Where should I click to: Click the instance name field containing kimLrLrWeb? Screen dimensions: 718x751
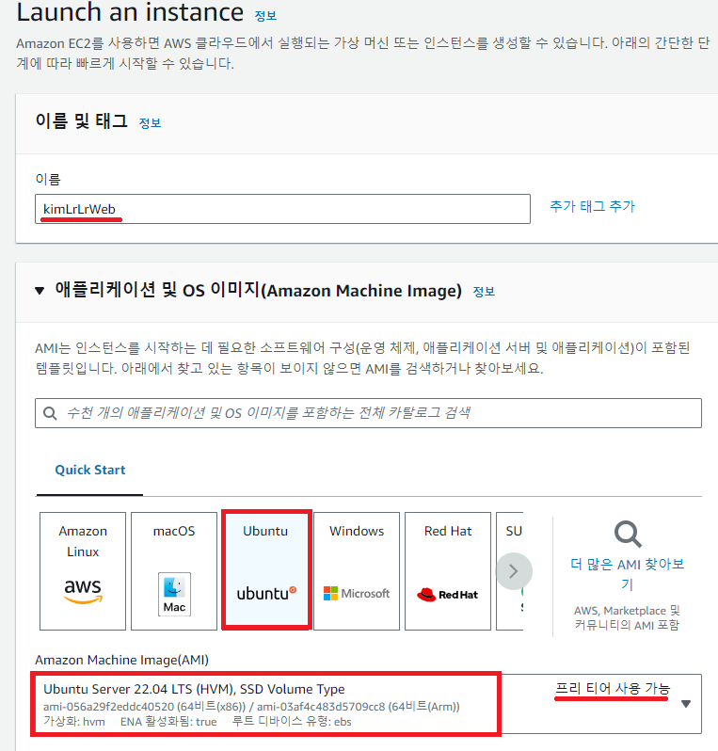coord(282,209)
